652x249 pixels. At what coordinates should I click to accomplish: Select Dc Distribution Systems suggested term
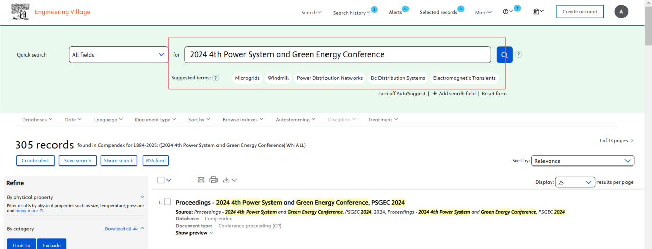(x=398, y=78)
